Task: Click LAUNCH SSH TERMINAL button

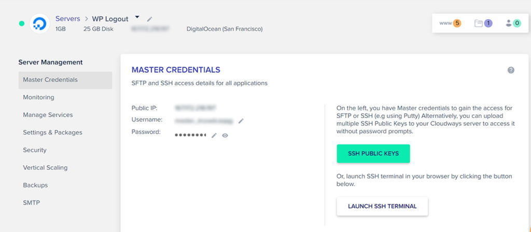Action: tap(382, 206)
